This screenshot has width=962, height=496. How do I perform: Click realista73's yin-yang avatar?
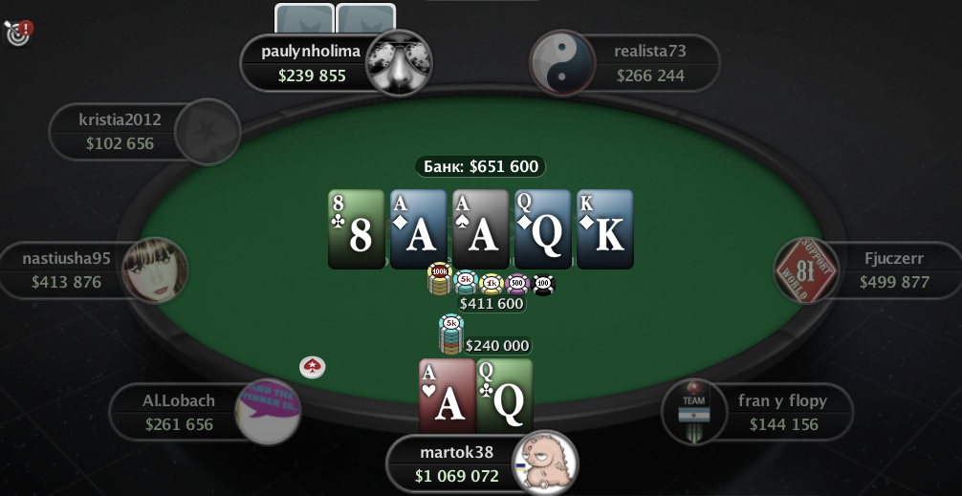562,63
